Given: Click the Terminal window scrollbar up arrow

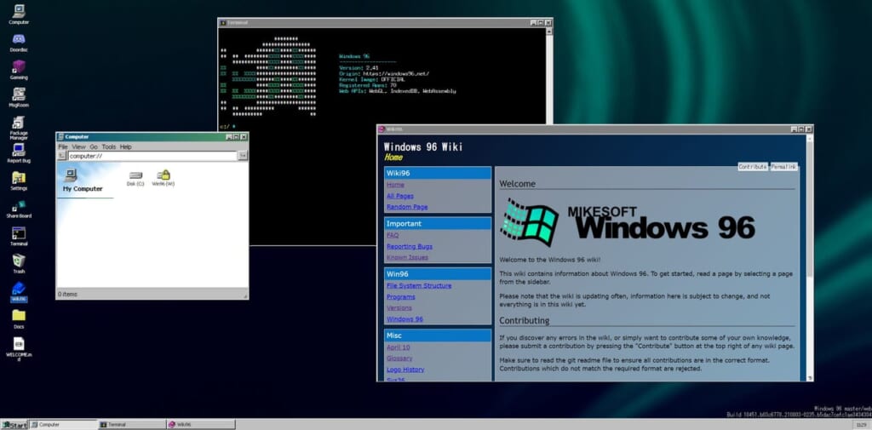Looking at the screenshot, I should point(549,32).
